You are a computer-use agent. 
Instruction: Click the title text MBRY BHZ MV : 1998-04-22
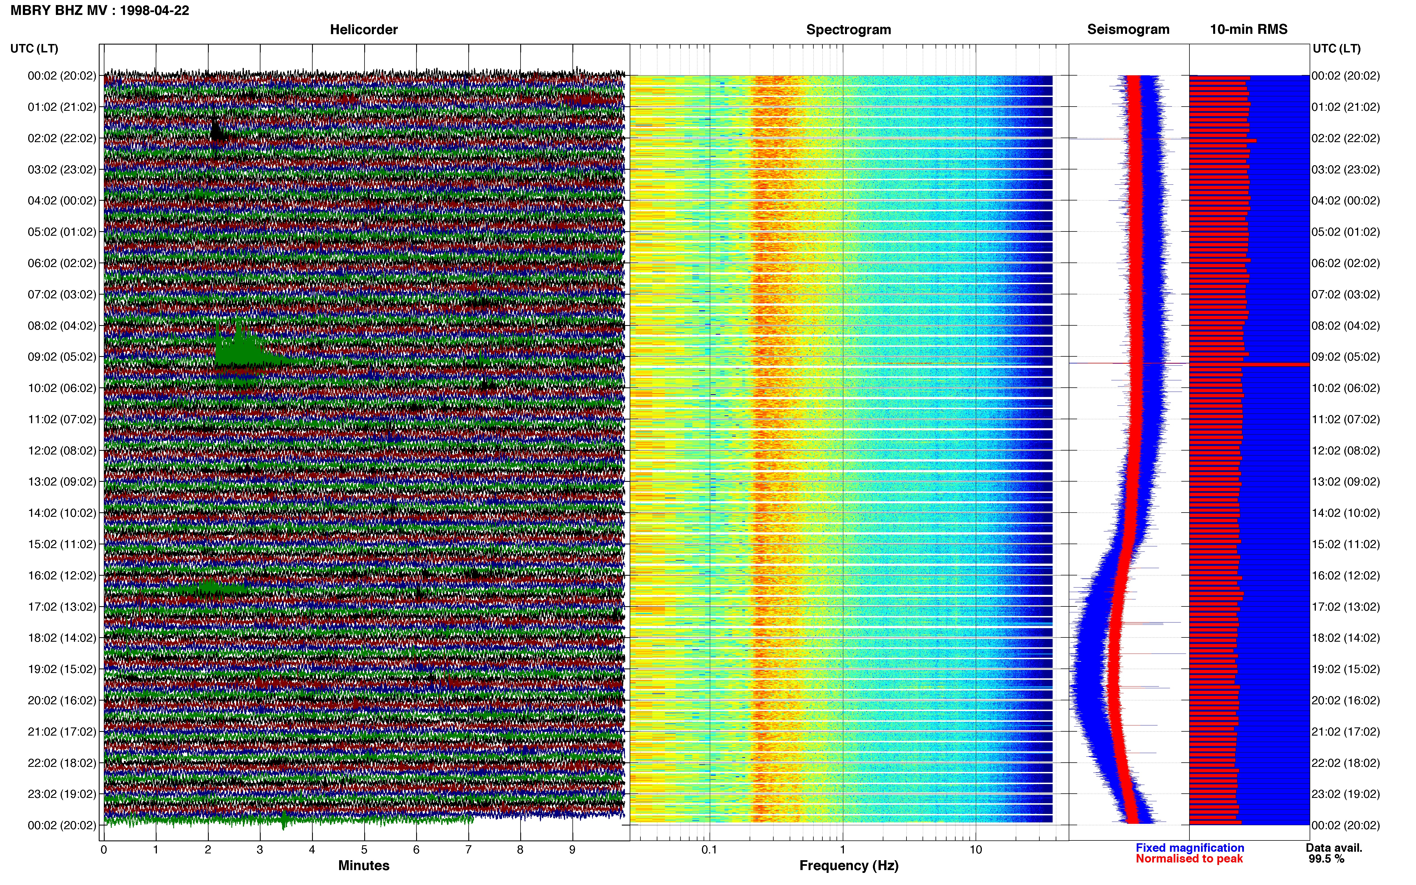click(x=100, y=10)
